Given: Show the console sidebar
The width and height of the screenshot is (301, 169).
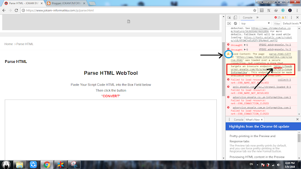Looking at the screenshot, I should 229,23.
